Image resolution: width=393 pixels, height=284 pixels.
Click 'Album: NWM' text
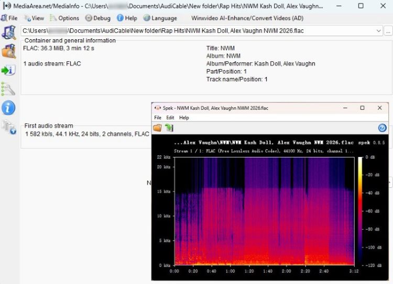pyautogui.click(x=223, y=56)
